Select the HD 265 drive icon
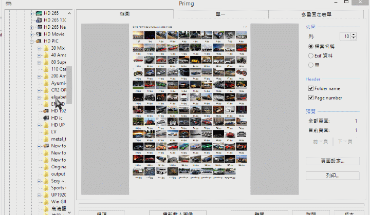370x215 pixels. (x=39, y=13)
